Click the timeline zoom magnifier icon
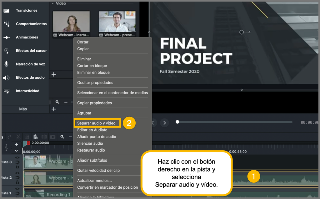The width and height of the screenshot is (320, 199). point(62,137)
